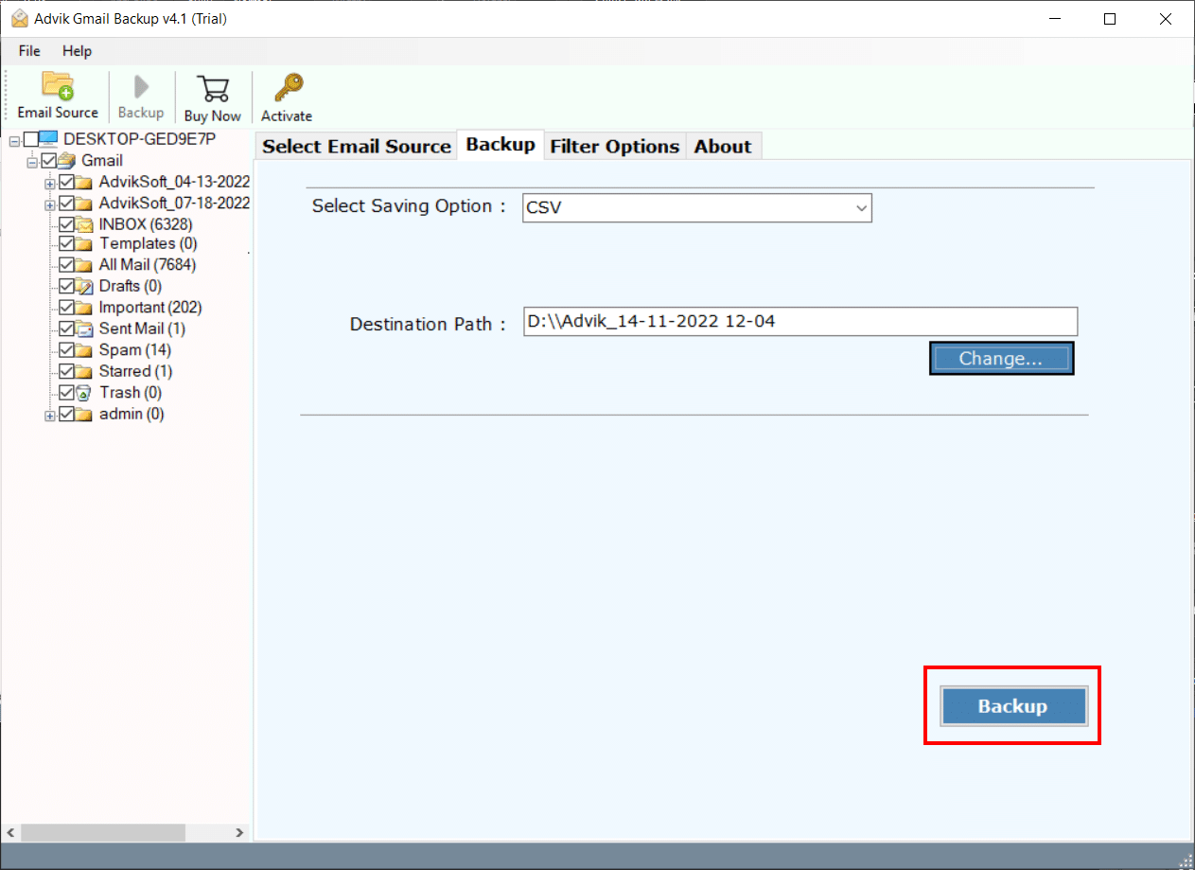Screen dimensions: 1195x870
Task: Collapse the Gmail tree node
Action: pos(32,162)
